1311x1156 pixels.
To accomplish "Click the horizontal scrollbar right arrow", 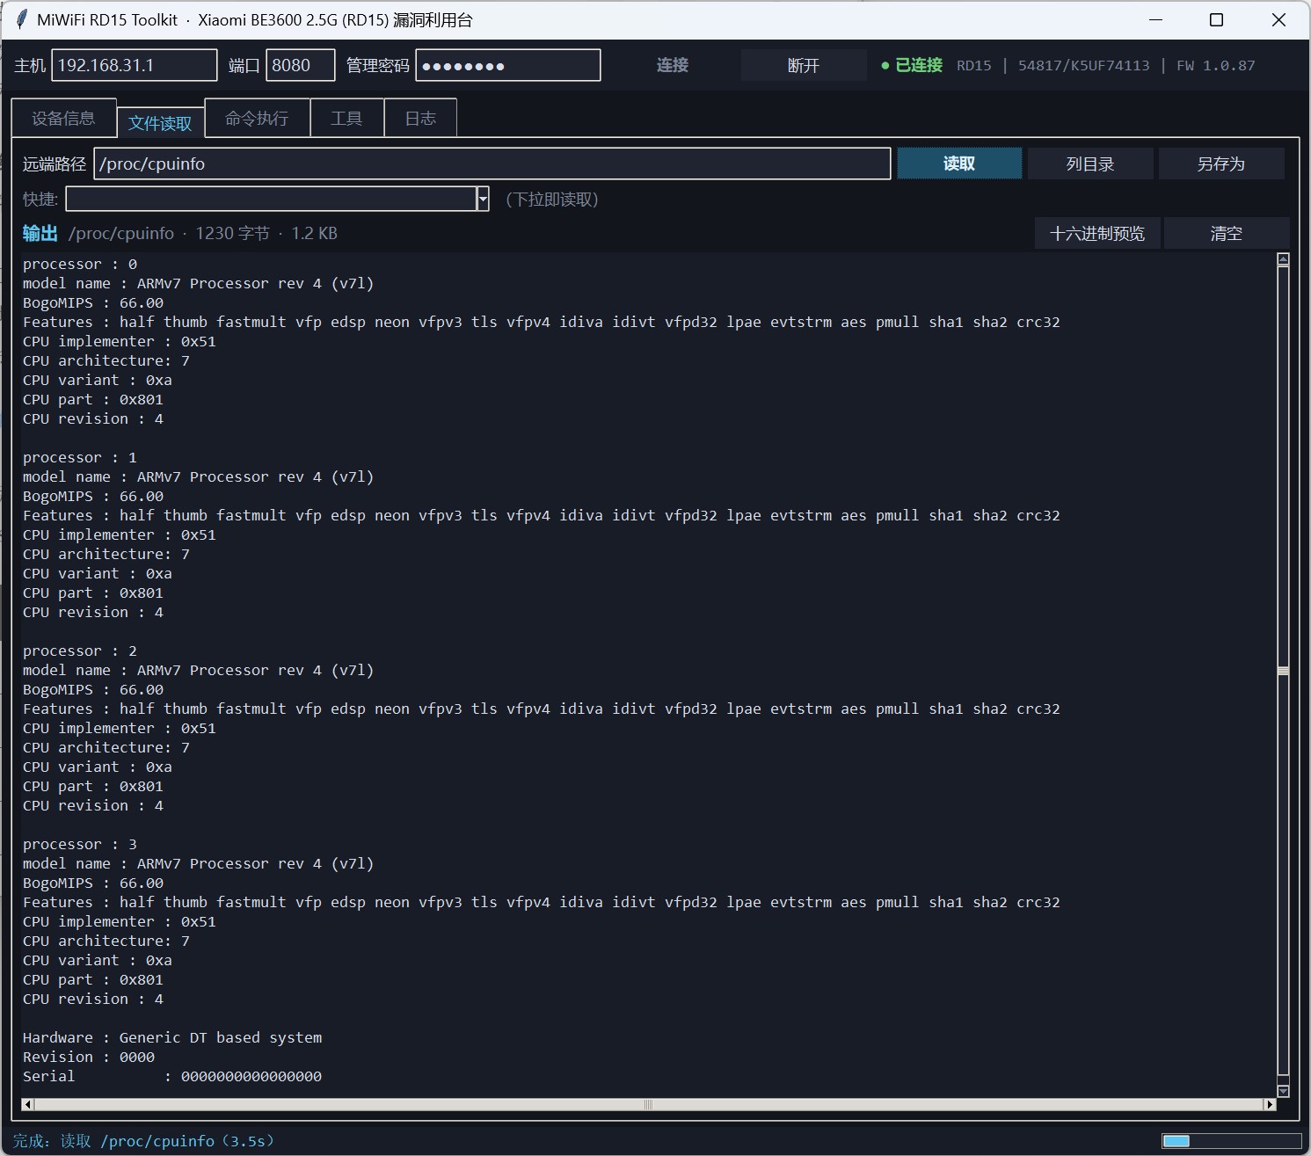I will pos(1270,1104).
